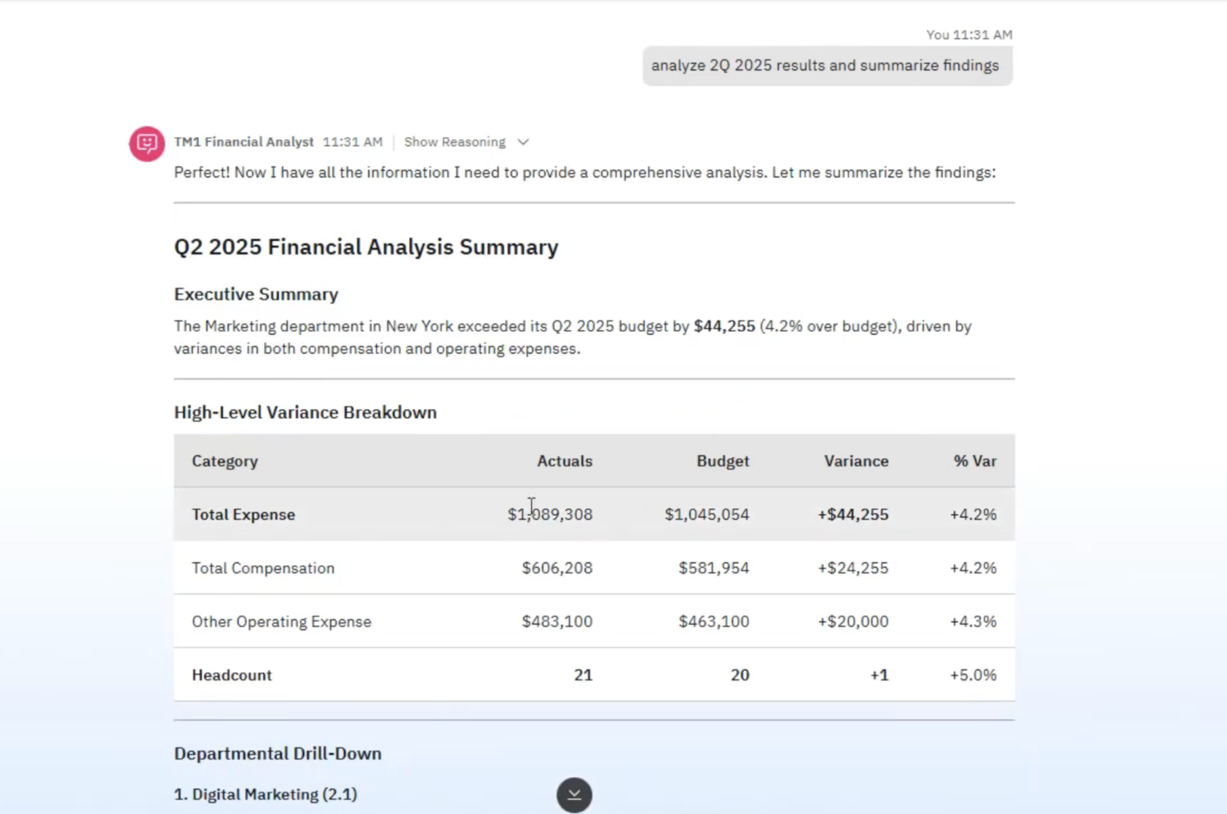Click the Show Reasoning label
Viewport: 1227px width, 814px height.
tap(455, 142)
